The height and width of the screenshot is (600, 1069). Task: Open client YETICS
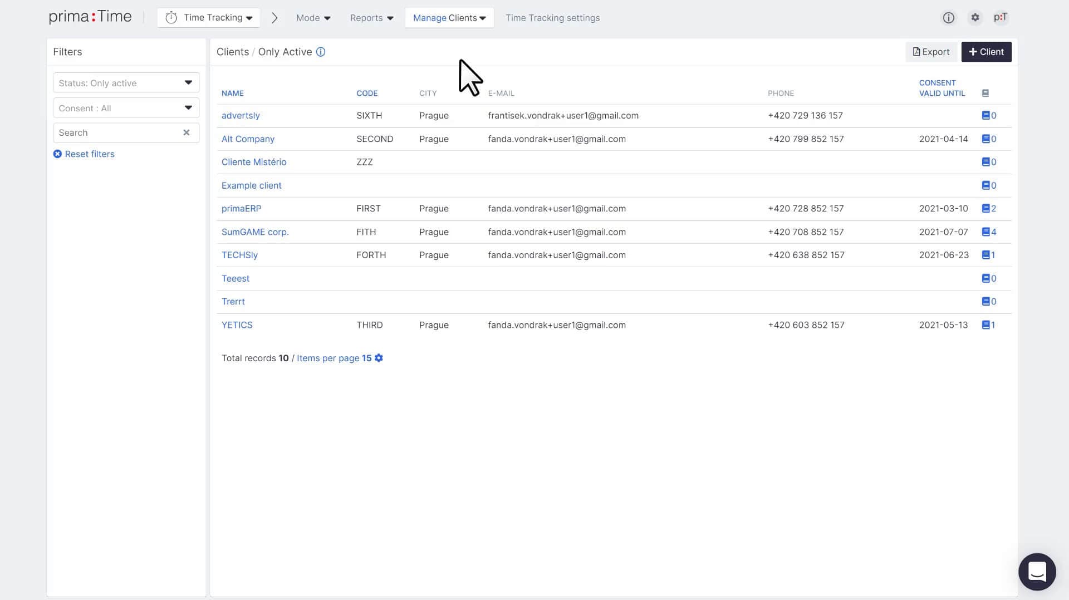pyautogui.click(x=237, y=325)
